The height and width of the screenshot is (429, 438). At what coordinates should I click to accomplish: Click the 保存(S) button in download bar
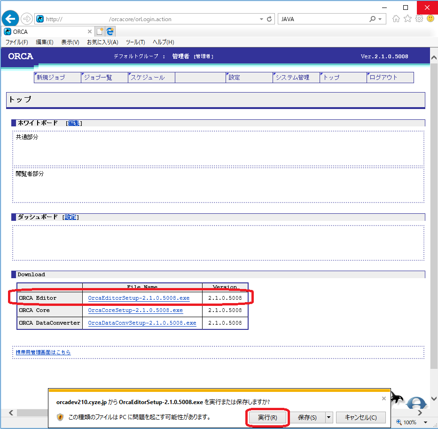[307, 417]
